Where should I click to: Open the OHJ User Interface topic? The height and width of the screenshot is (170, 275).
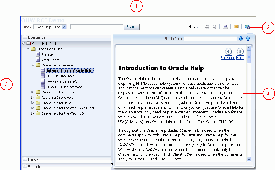point(60,76)
